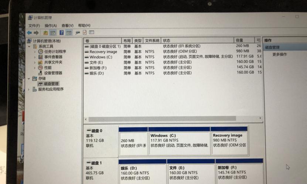307x184 pixels.
Task: Expand the 事件查看器 tree node
Action: 35,57
